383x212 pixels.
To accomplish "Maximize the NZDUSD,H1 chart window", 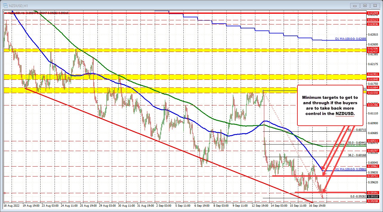I will (365, 5).
